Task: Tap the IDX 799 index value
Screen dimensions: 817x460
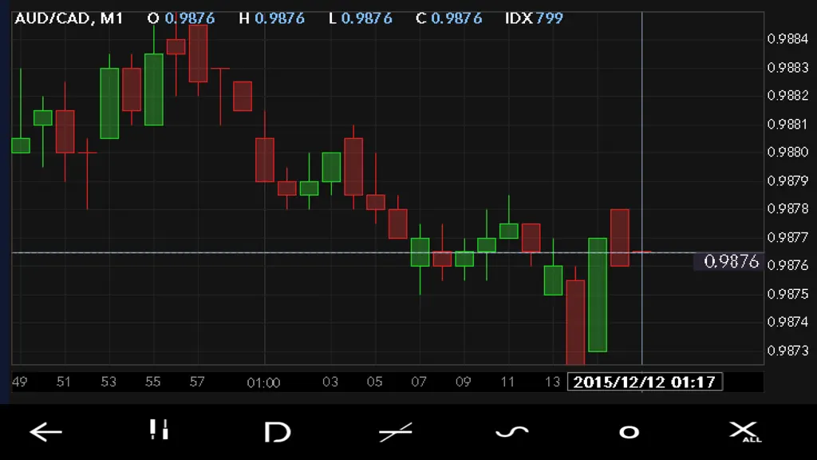Action: [x=534, y=18]
